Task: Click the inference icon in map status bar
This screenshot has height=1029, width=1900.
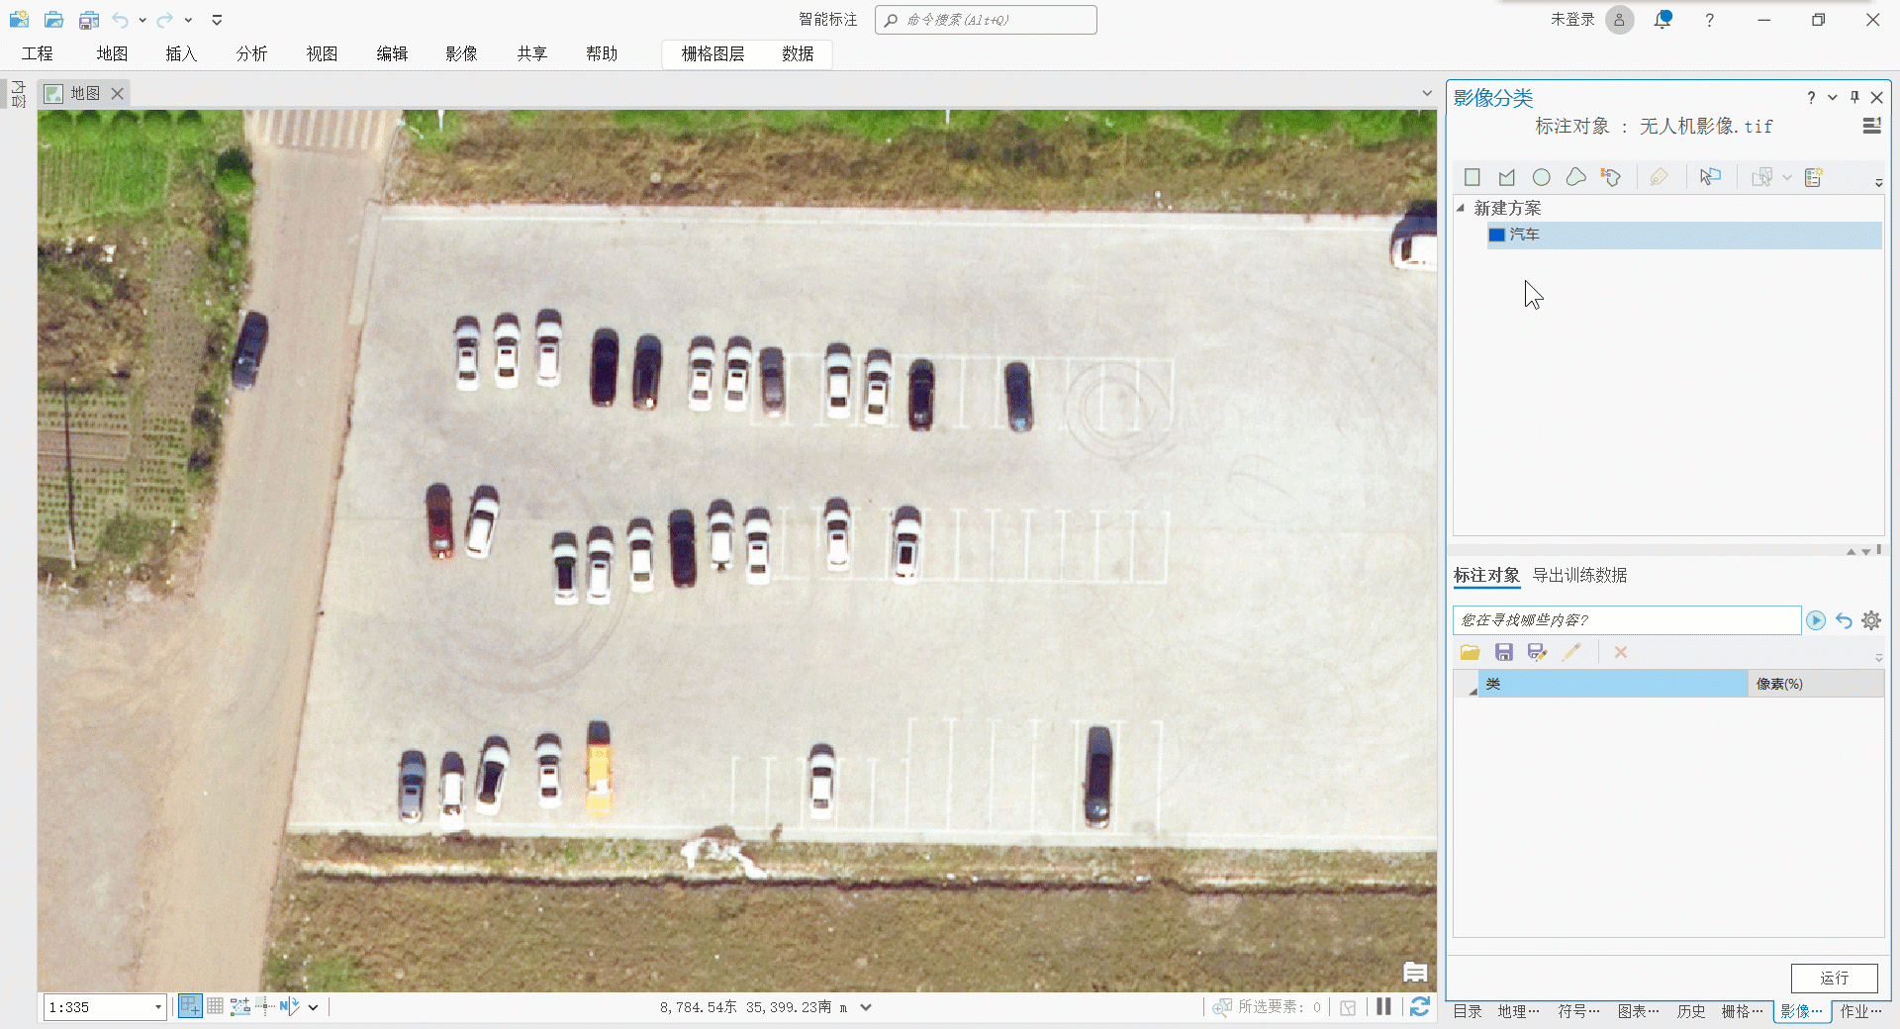Action: click(264, 1006)
